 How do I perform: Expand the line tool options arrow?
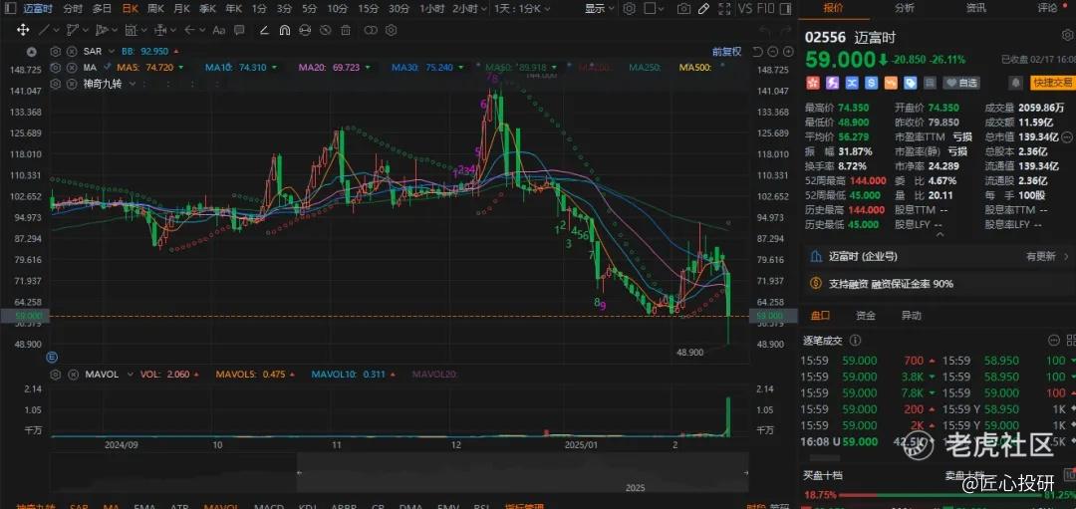pos(55,30)
